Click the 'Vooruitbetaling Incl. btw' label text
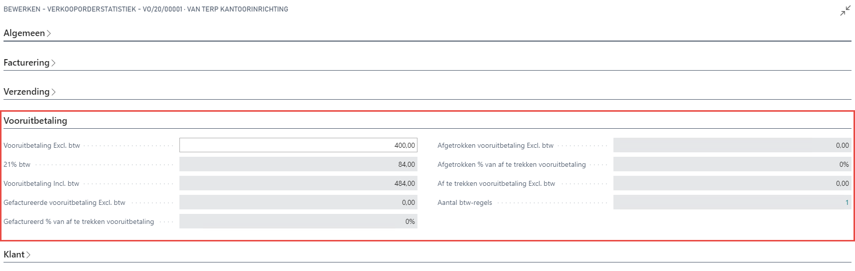This screenshot has height=271, width=855. pyautogui.click(x=41, y=183)
